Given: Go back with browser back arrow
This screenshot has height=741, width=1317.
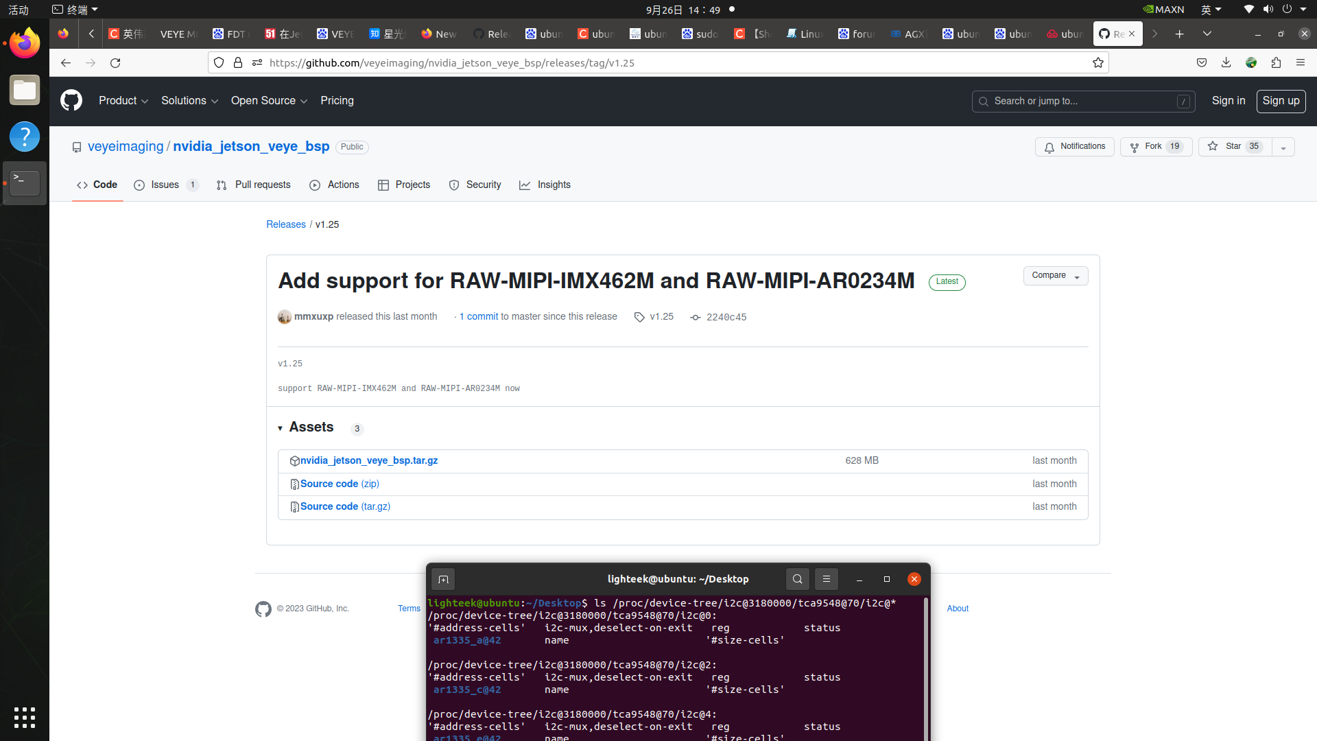Looking at the screenshot, I should [66, 62].
